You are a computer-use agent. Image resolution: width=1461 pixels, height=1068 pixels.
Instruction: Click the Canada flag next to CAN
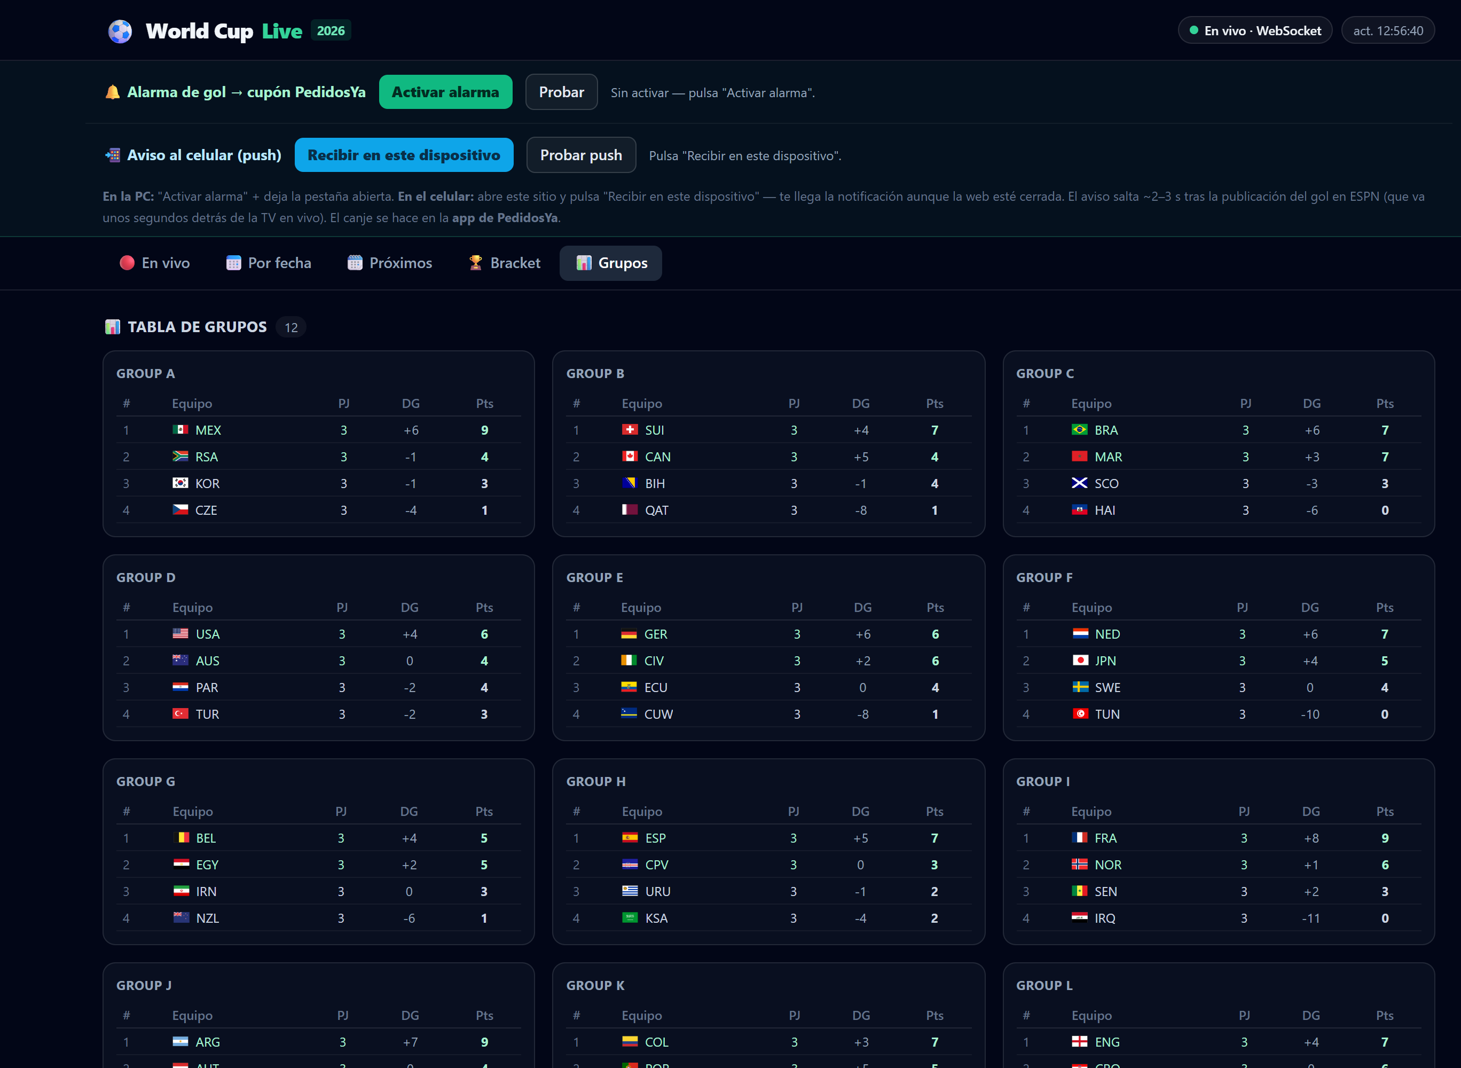(x=630, y=457)
